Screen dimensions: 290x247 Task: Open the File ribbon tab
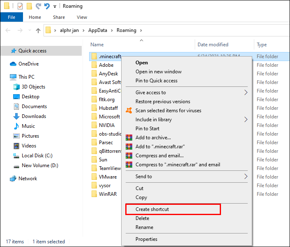12,17
